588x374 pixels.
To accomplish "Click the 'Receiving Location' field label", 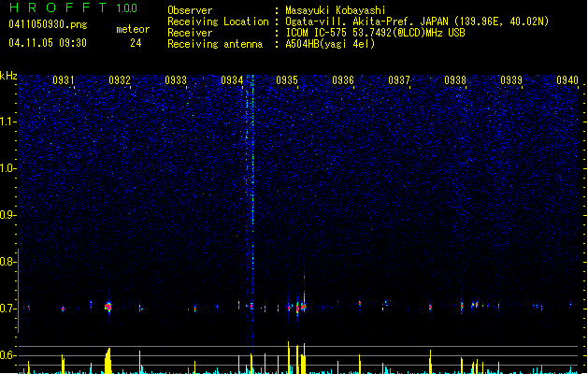I will pos(218,22).
